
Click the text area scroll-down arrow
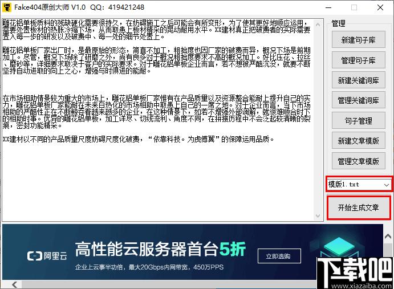pyautogui.click(x=318, y=216)
